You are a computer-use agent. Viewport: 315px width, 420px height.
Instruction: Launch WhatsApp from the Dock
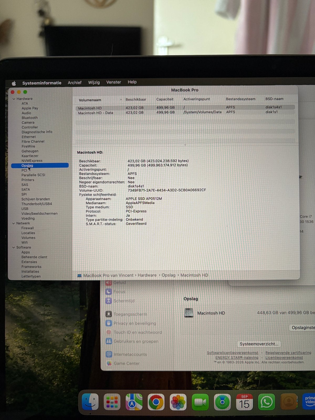[x=266, y=402]
